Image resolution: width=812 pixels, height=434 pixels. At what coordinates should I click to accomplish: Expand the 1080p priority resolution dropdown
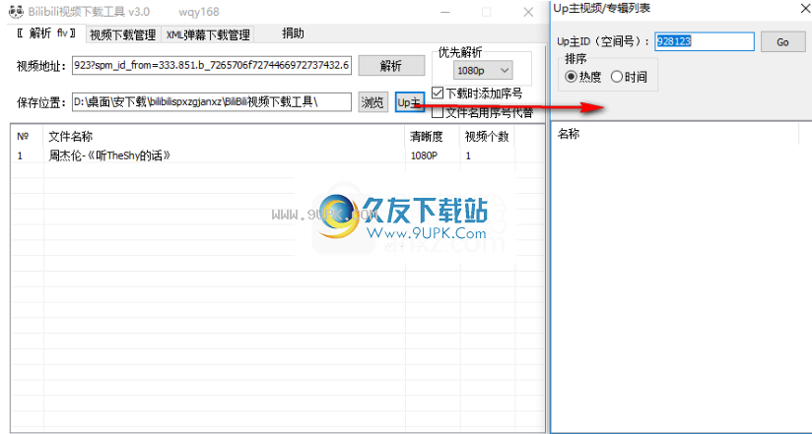coord(483,70)
